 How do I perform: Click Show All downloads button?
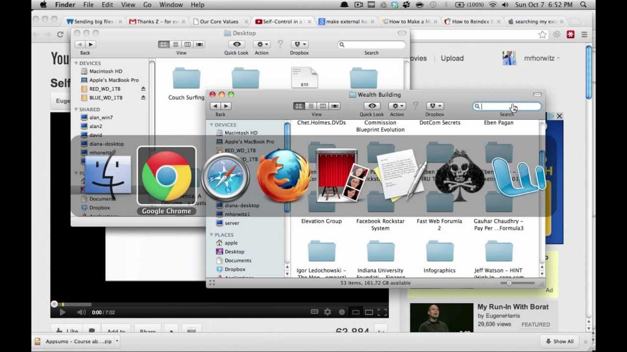[x=559, y=341]
